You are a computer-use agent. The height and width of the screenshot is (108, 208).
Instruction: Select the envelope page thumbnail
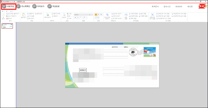click(7, 26)
